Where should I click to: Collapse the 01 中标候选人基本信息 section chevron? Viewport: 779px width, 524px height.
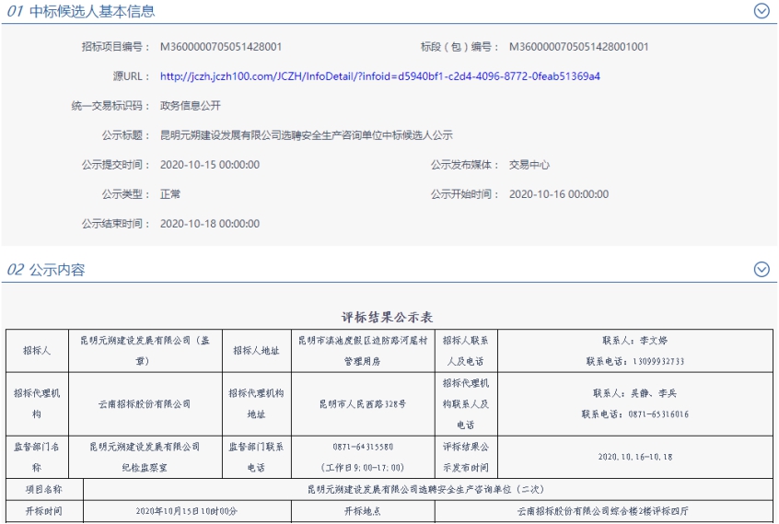(761, 11)
